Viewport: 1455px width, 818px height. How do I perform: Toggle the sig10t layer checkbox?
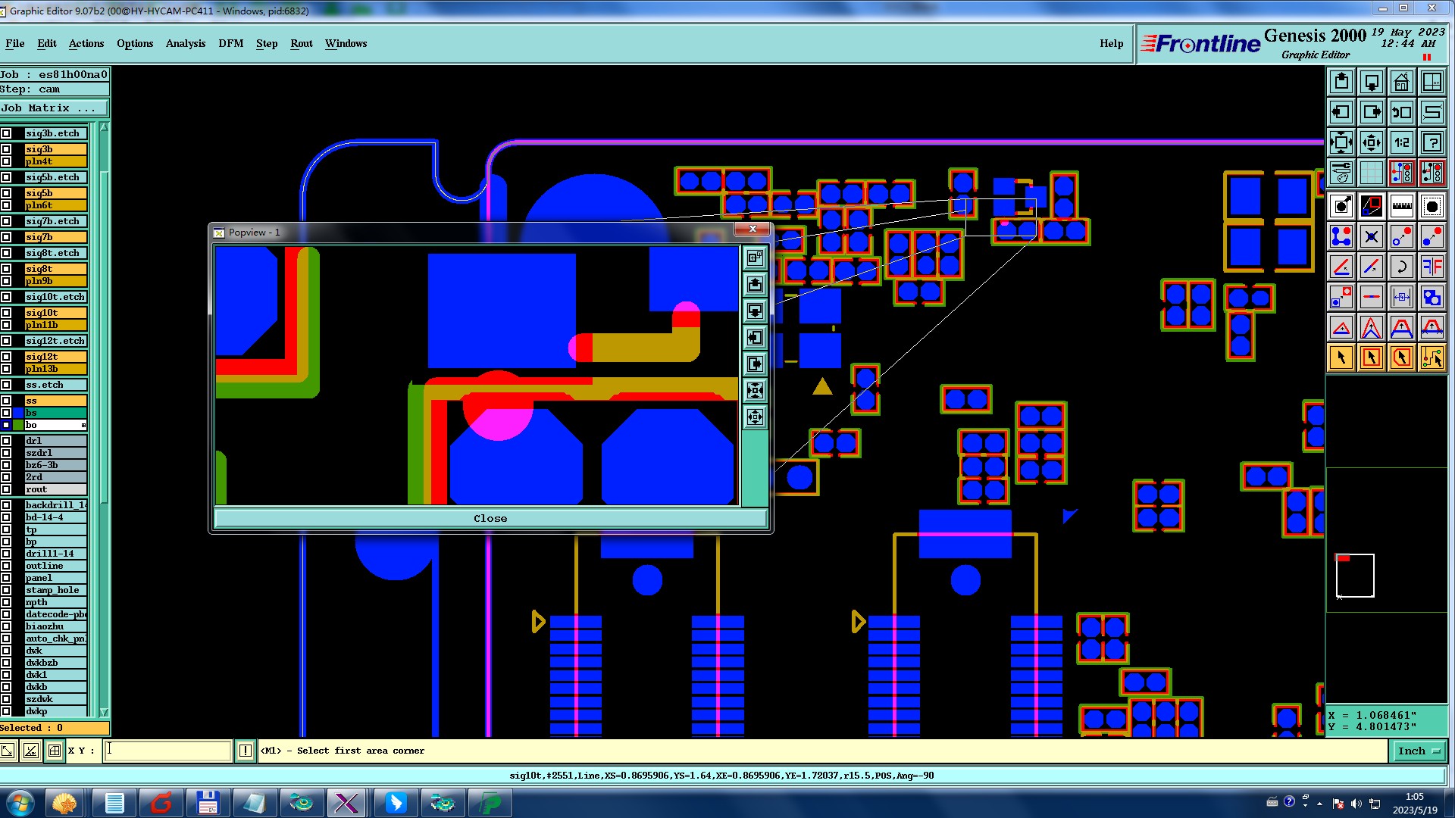coord(7,313)
